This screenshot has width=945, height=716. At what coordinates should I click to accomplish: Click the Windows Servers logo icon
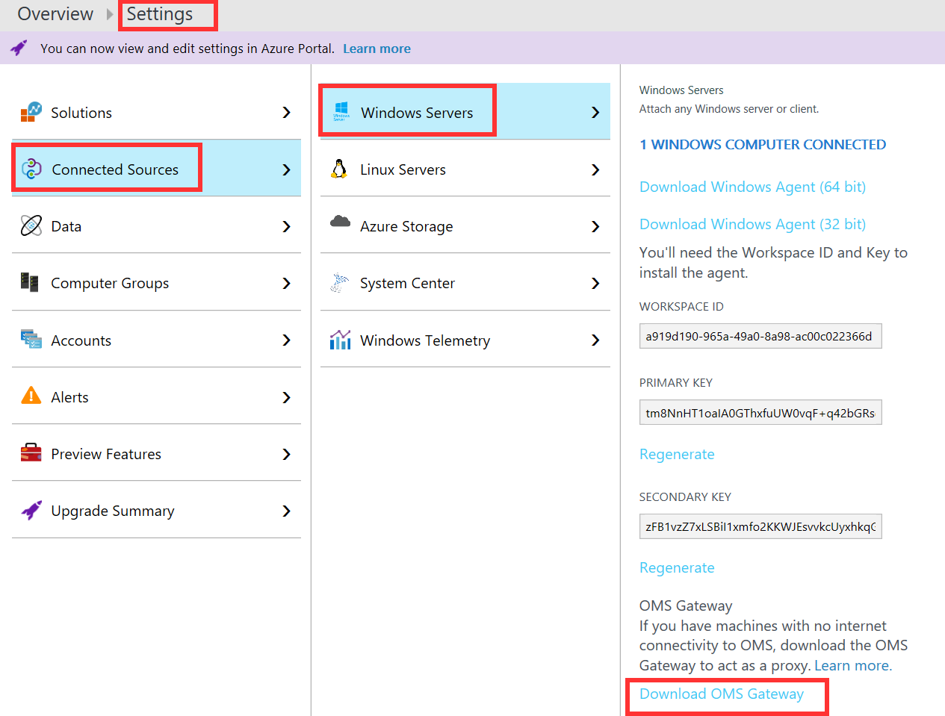tap(341, 111)
